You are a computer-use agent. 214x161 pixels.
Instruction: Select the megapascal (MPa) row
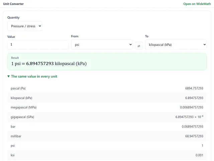pyautogui.click(x=107, y=107)
